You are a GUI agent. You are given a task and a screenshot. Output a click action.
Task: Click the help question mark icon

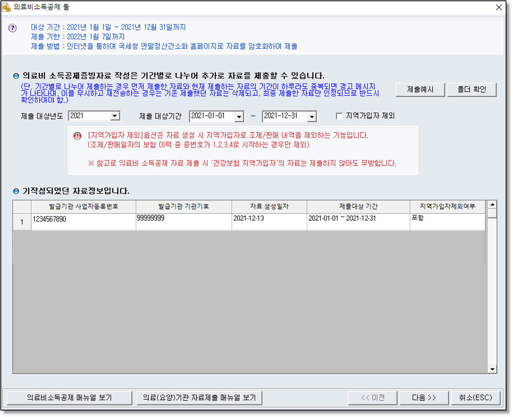pos(13,28)
